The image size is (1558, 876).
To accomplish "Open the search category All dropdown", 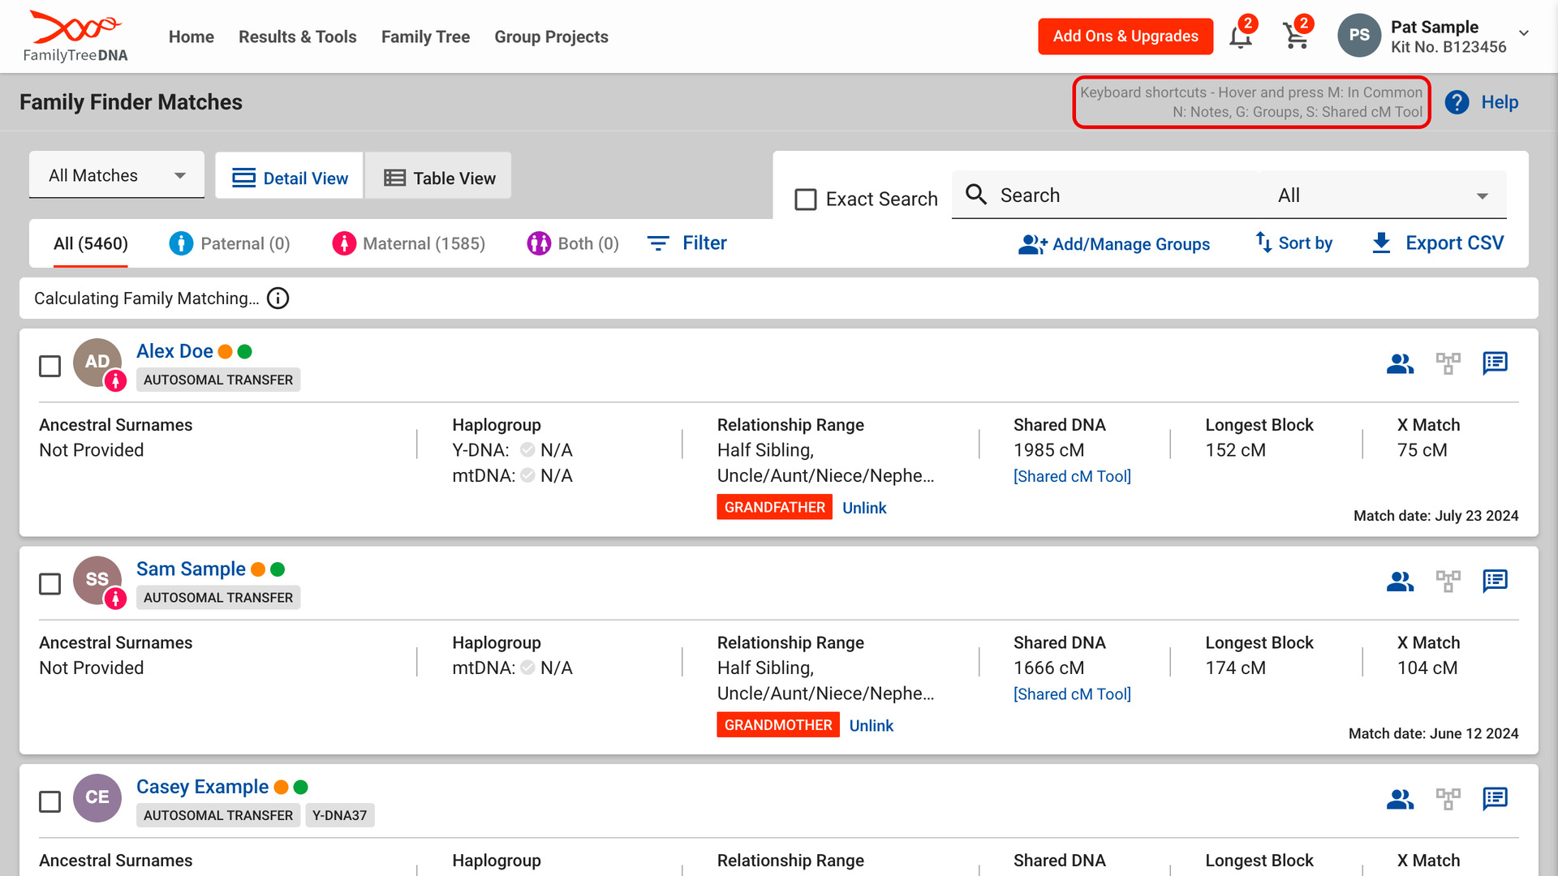I will 1383,195.
